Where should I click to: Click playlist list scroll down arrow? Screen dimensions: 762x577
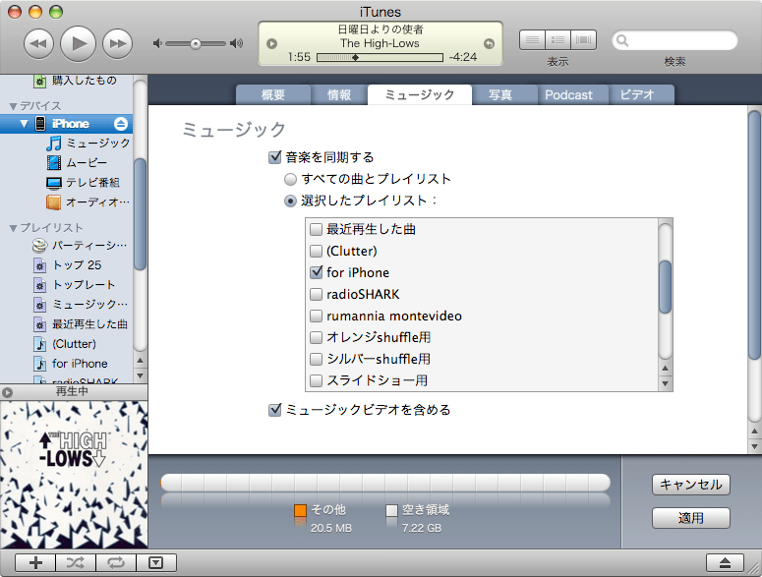pyautogui.click(x=666, y=384)
